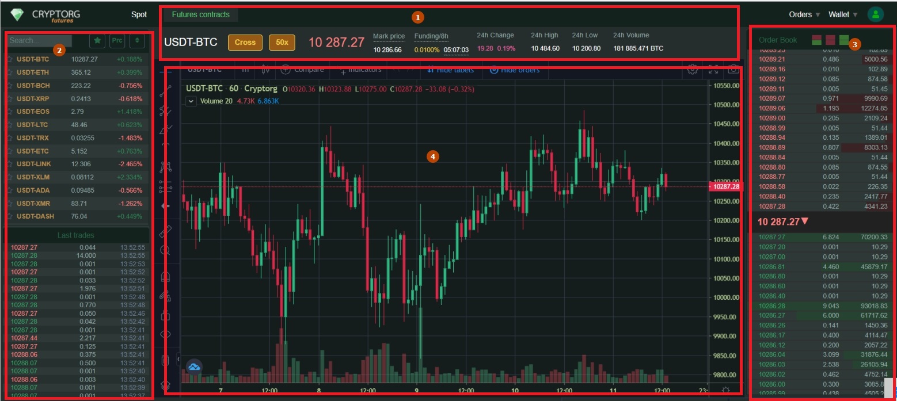Click the green bids-only Order Book swatch

844,40
